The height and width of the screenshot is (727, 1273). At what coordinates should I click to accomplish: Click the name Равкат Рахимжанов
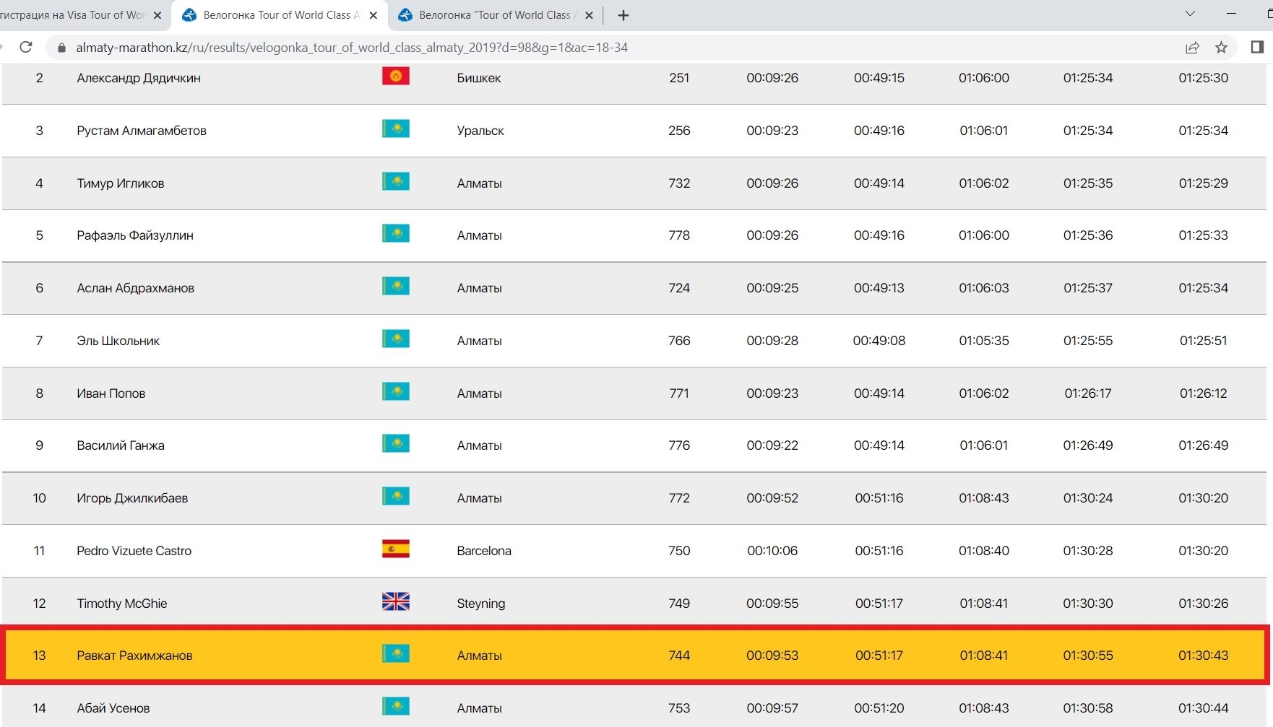pos(134,656)
